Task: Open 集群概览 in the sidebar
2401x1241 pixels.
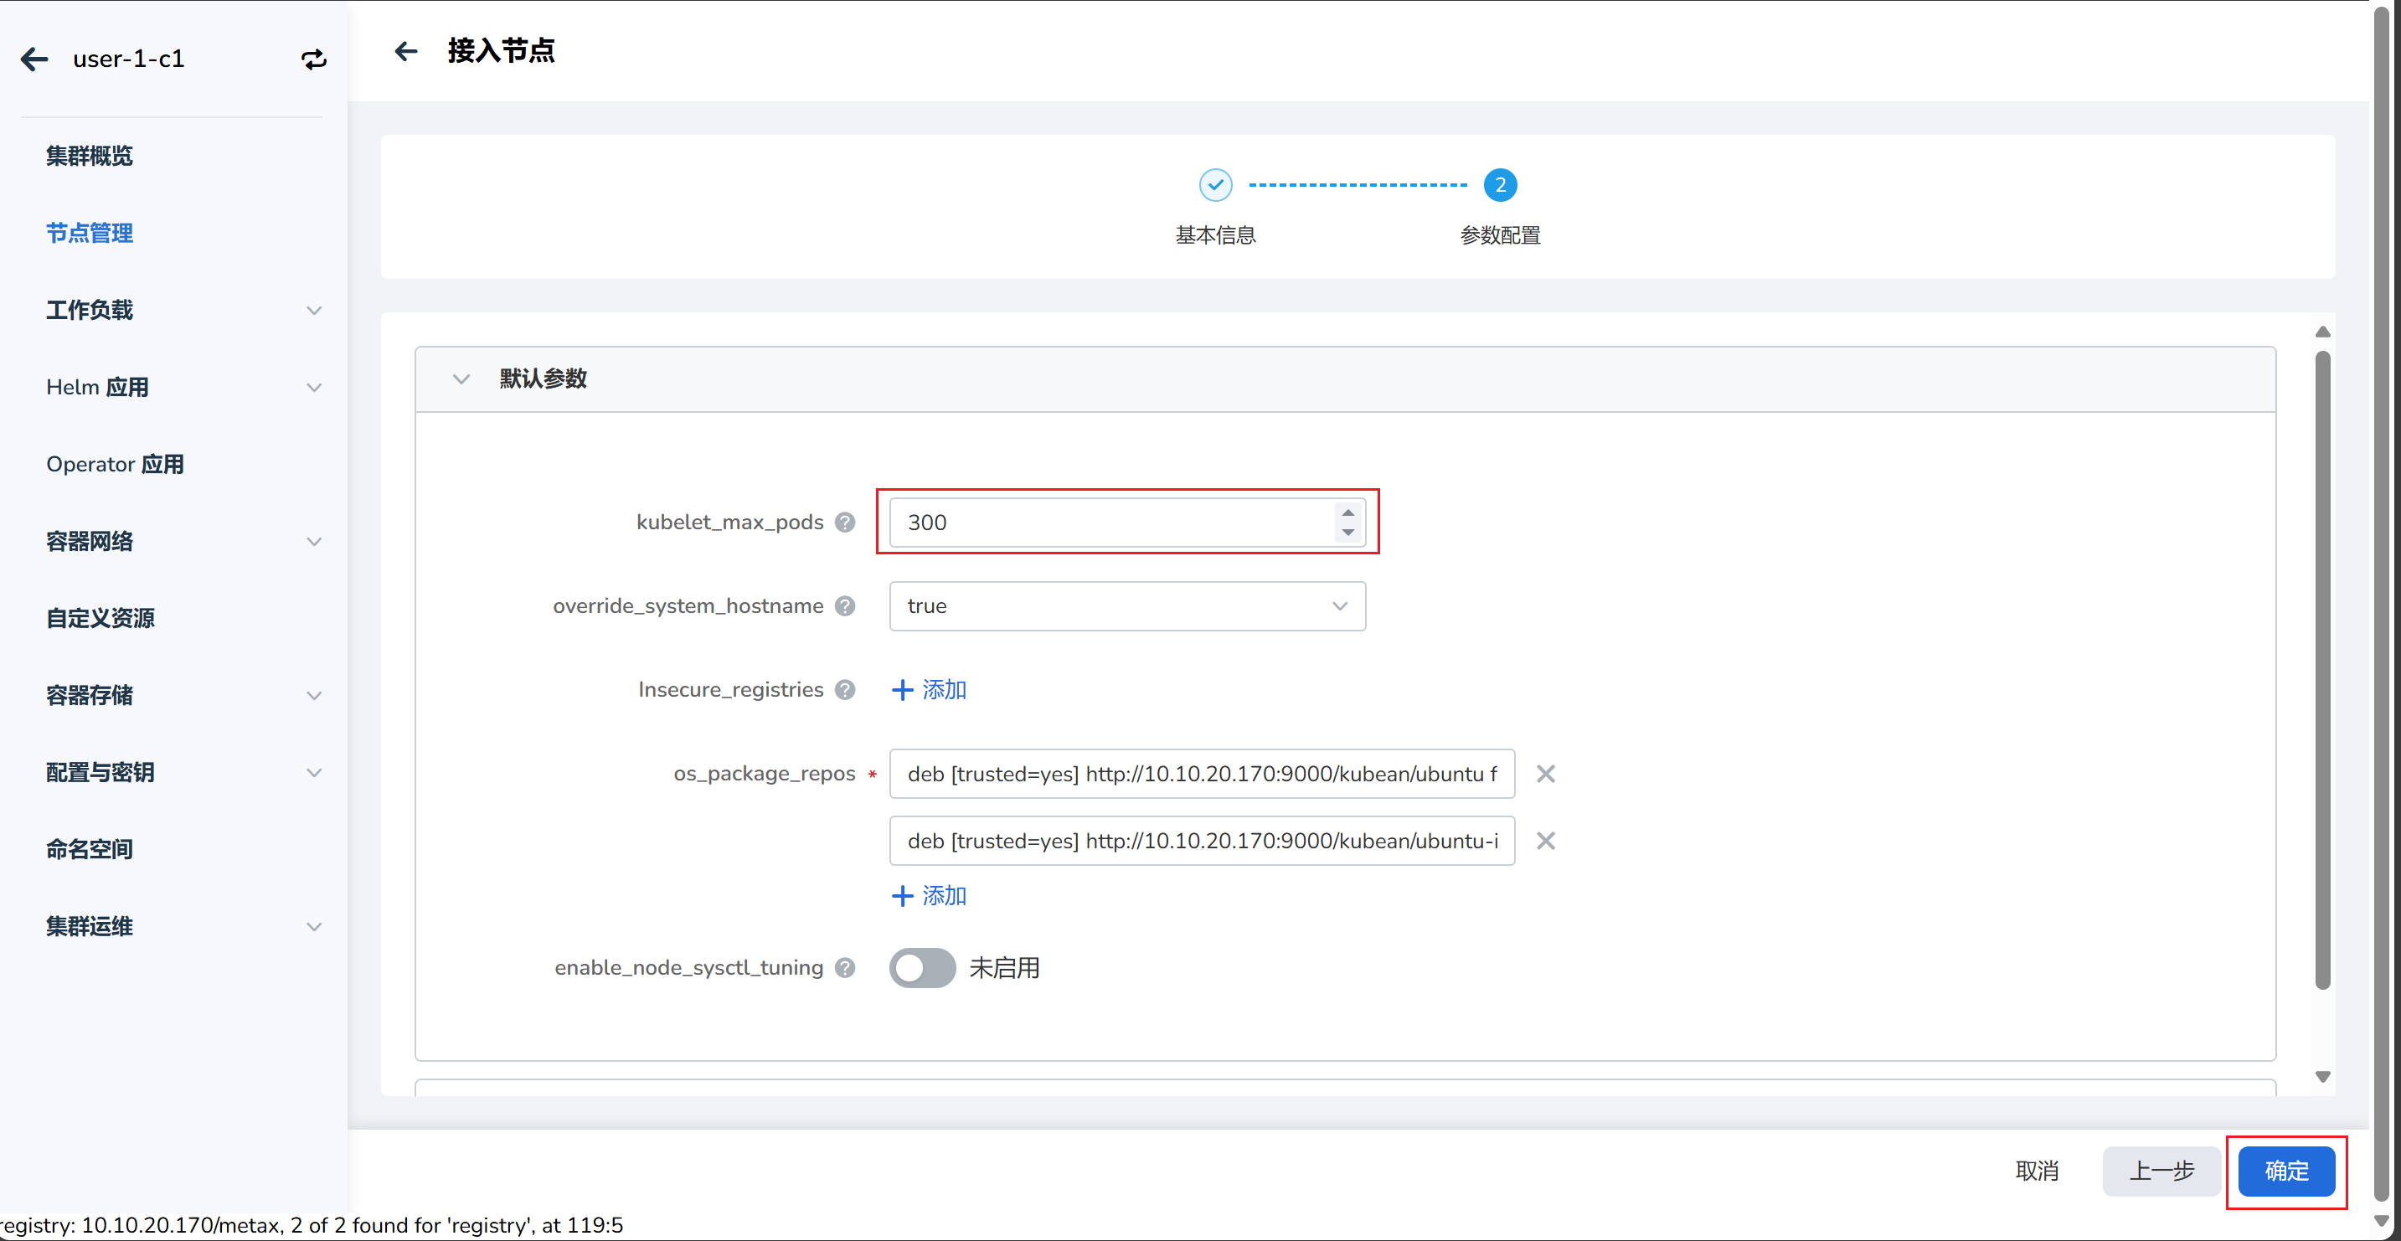Action: pos(90,156)
